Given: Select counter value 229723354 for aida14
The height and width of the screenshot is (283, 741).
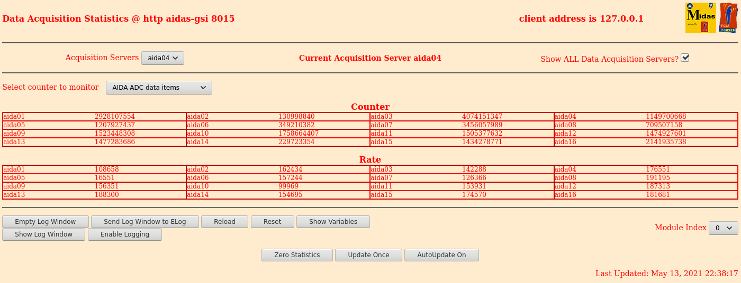Looking at the screenshot, I should (x=296, y=142).
